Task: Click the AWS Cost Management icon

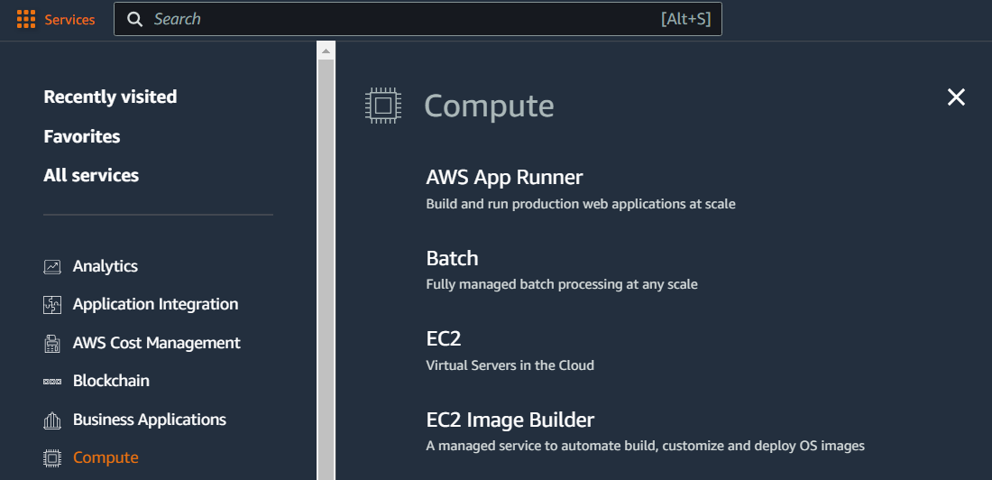Action: [x=52, y=343]
